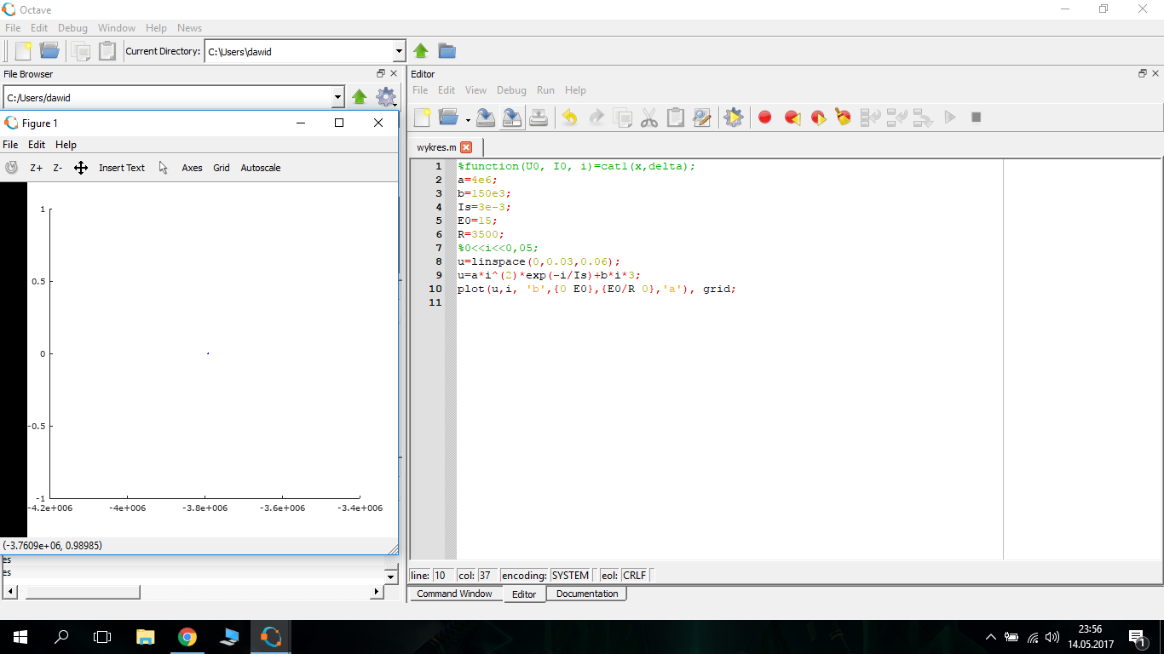This screenshot has width=1164, height=654.
Task: Click the File Browser path field C:/Users/dawid
Action: (x=167, y=97)
